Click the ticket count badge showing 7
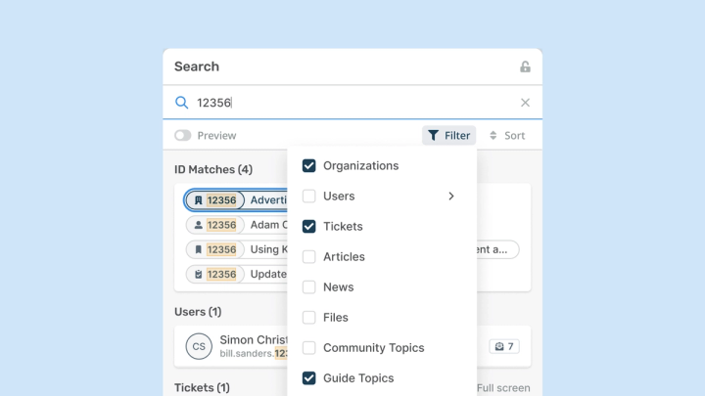The image size is (705, 396). [x=505, y=346]
